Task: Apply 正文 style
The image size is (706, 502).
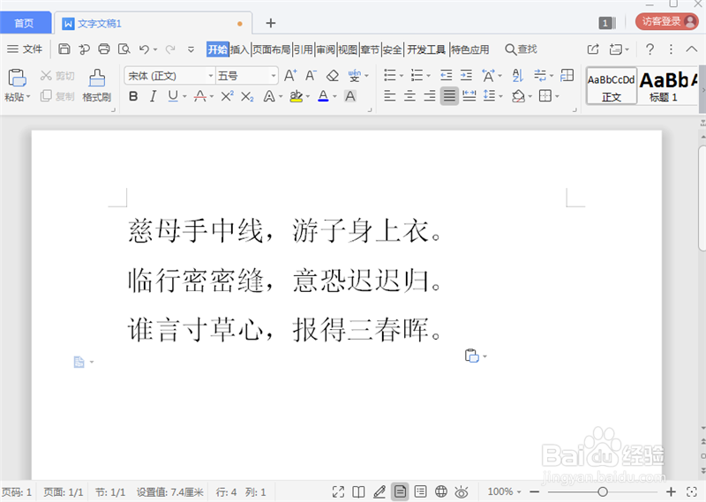Action: (x=612, y=86)
